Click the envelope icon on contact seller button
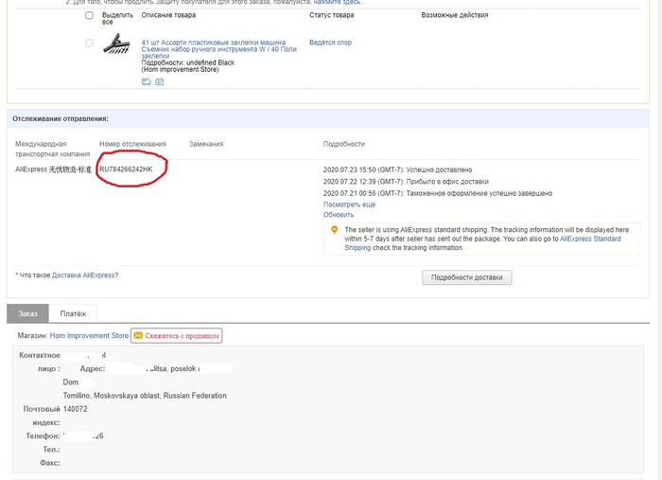662x480 pixels. (x=138, y=336)
